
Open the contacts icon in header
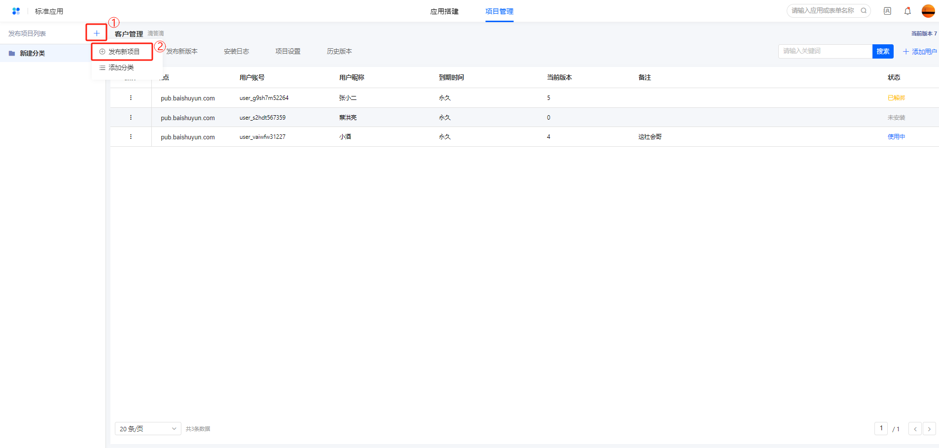click(x=887, y=11)
